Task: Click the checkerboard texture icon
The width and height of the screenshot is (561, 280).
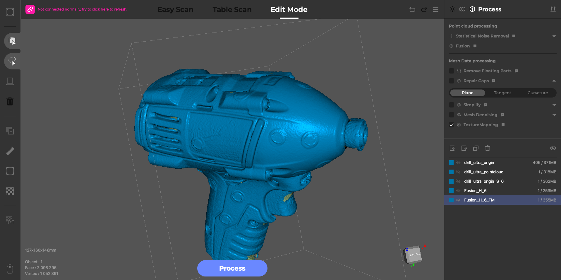Action: [10, 191]
